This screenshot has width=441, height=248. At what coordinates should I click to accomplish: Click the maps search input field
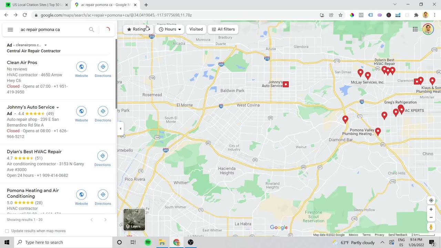pyautogui.click(x=52, y=30)
